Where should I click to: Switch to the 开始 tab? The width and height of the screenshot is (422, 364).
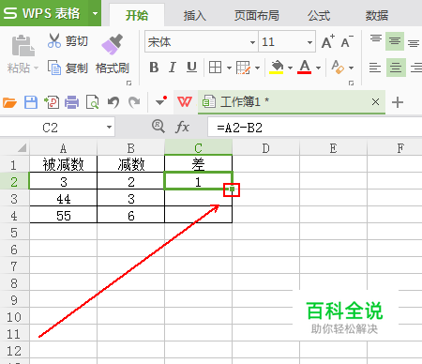tap(137, 15)
